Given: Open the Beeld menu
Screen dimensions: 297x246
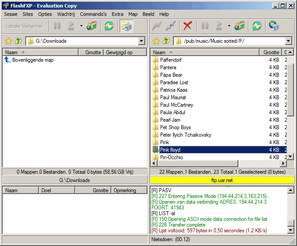Looking at the screenshot, I should pyautogui.click(x=148, y=14).
